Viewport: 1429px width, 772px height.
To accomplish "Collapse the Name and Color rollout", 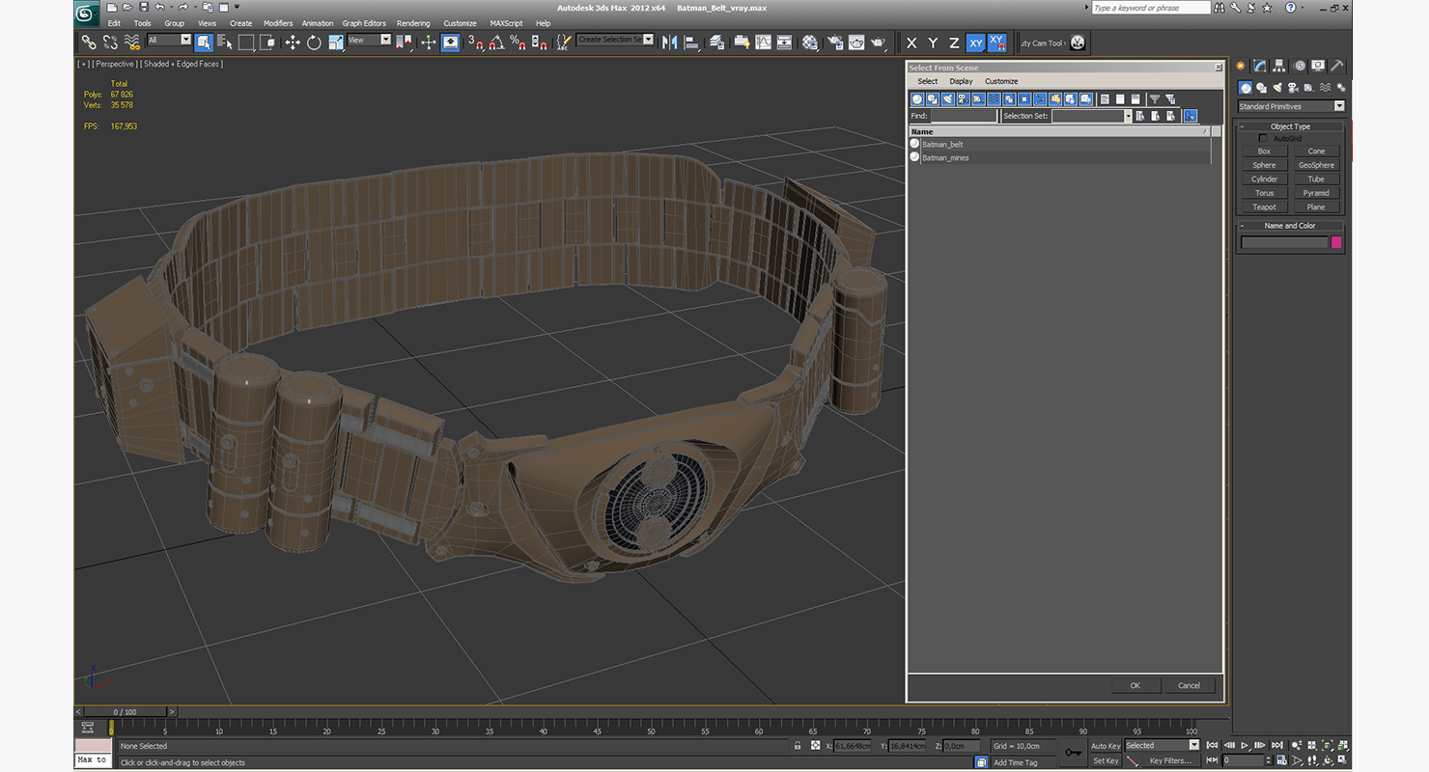I will pyautogui.click(x=1291, y=226).
